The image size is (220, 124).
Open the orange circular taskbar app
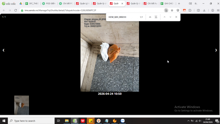click(99, 121)
